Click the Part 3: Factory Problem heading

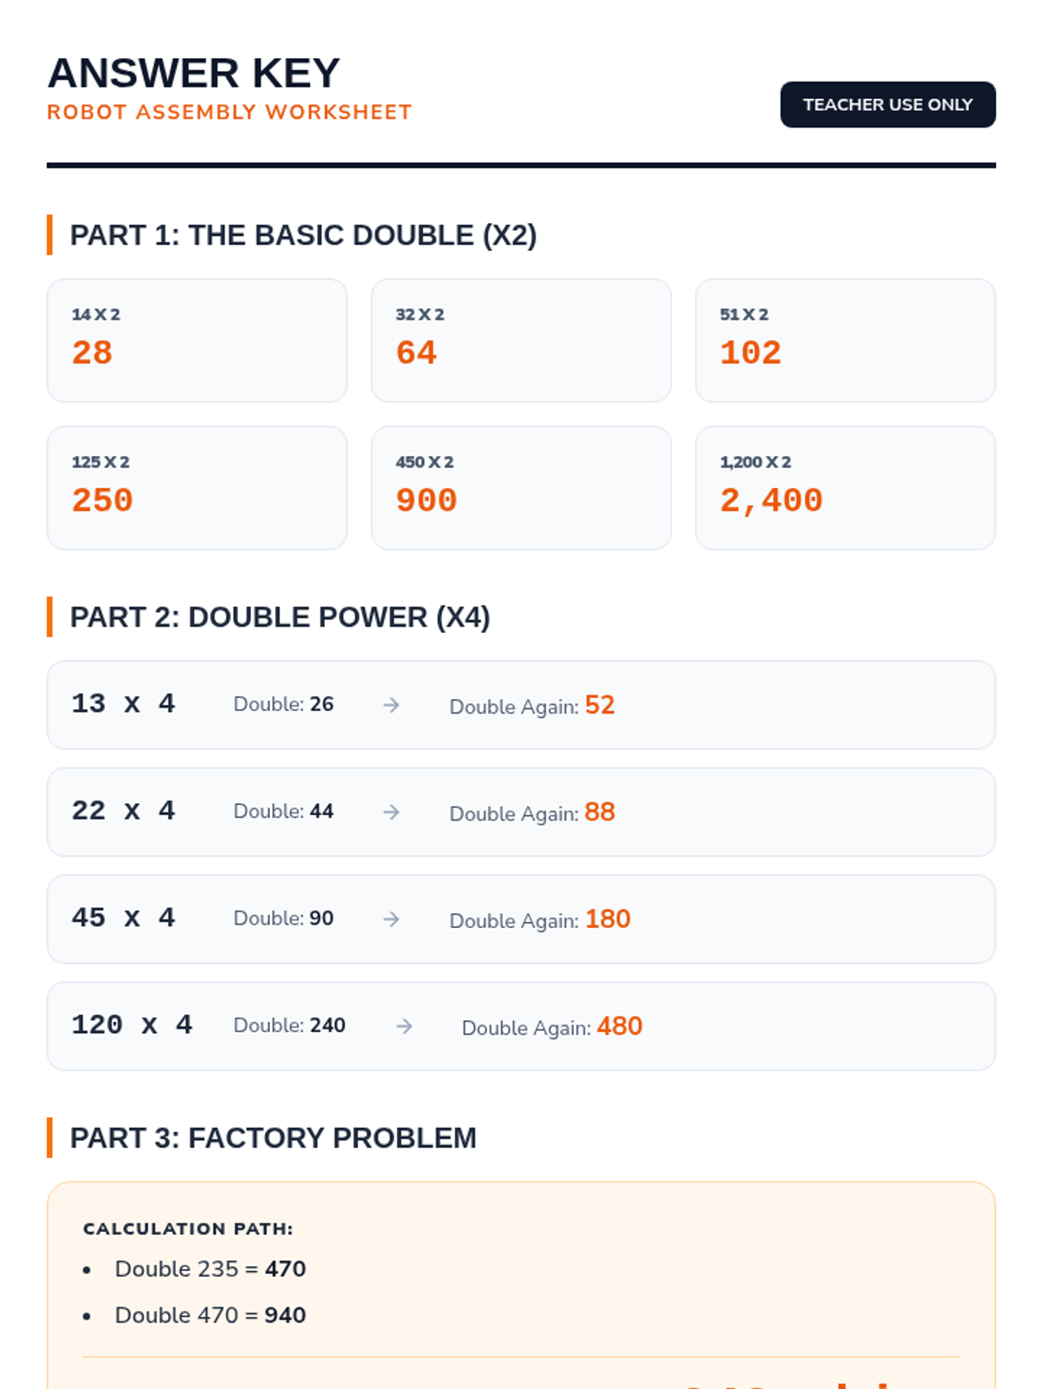pos(273,1138)
